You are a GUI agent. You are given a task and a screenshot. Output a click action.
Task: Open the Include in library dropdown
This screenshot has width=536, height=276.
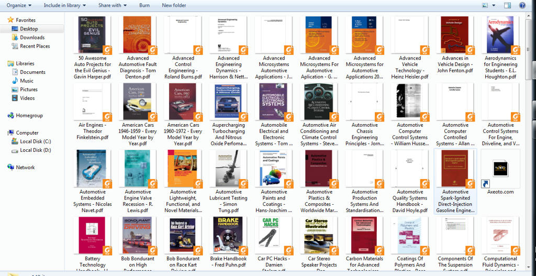click(x=64, y=5)
